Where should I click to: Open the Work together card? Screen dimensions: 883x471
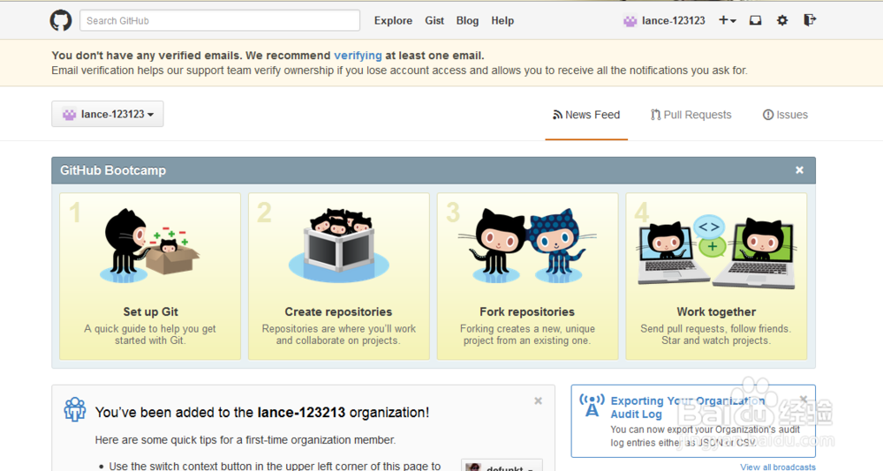[x=716, y=276]
